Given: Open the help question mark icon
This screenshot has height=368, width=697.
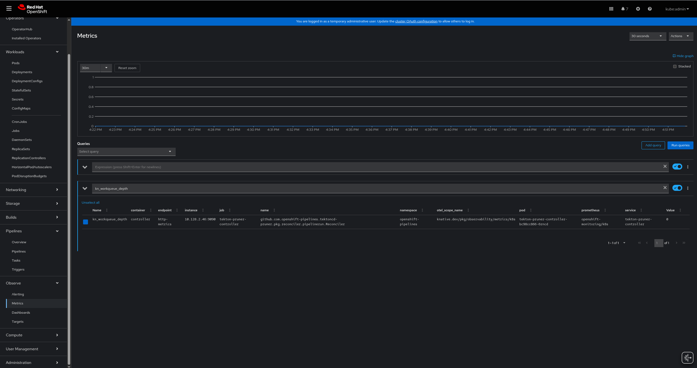Looking at the screenshot, I should pyautogui.click(x=649, y=9).
